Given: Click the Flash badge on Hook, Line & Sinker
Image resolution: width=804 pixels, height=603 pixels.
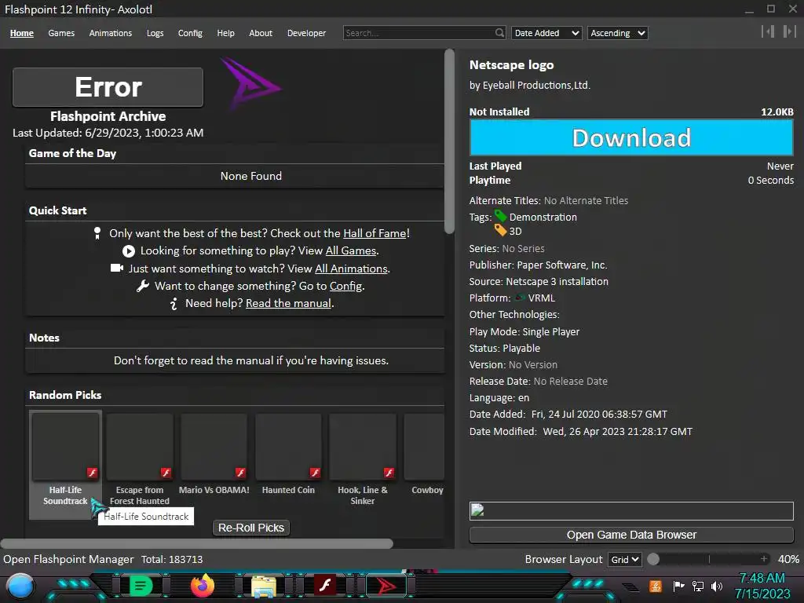Looking at the screenshot, I should coord(389,472).
